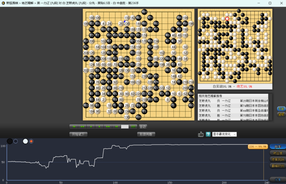Image resolution: width=286 pixels, height=184 pixels.
Task: Click black stone 151 on the main board
Action: pos(127,82)
